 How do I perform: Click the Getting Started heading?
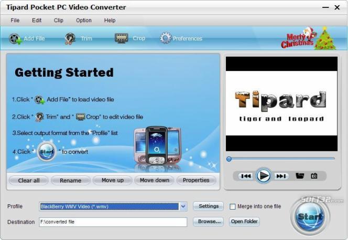tap(64, 72)
